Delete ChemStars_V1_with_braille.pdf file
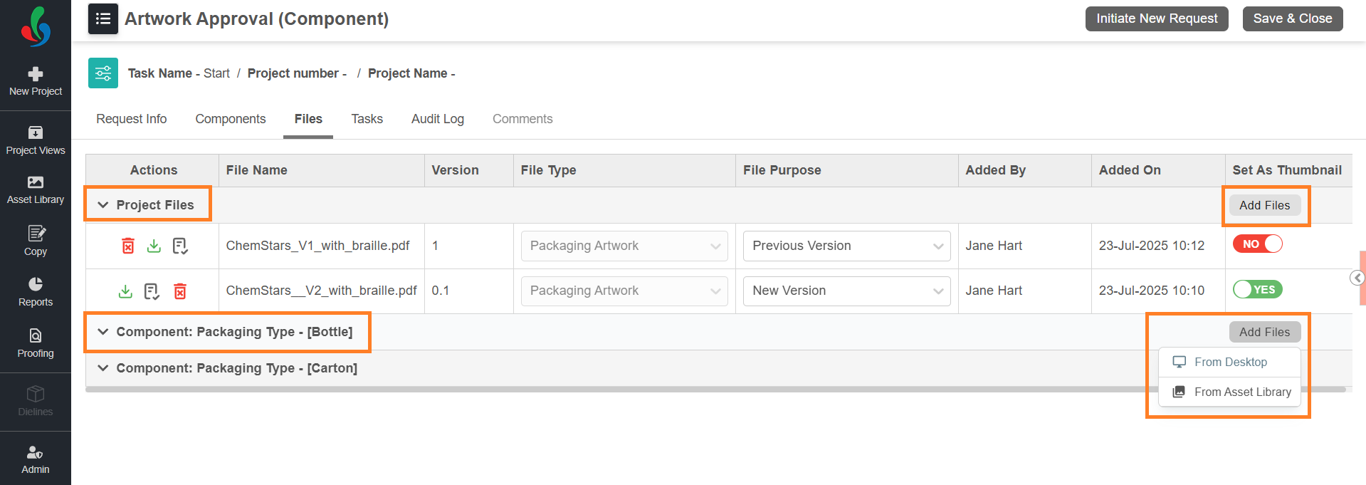The width and height of the screenshot is (1366, 485). (x=128, y=246)
